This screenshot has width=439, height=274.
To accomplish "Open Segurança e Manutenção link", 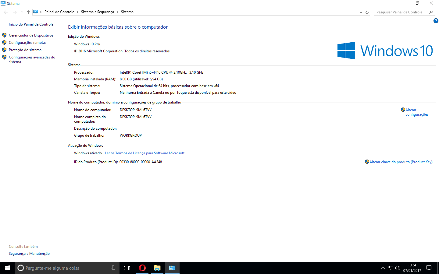I will pos(29,254).
